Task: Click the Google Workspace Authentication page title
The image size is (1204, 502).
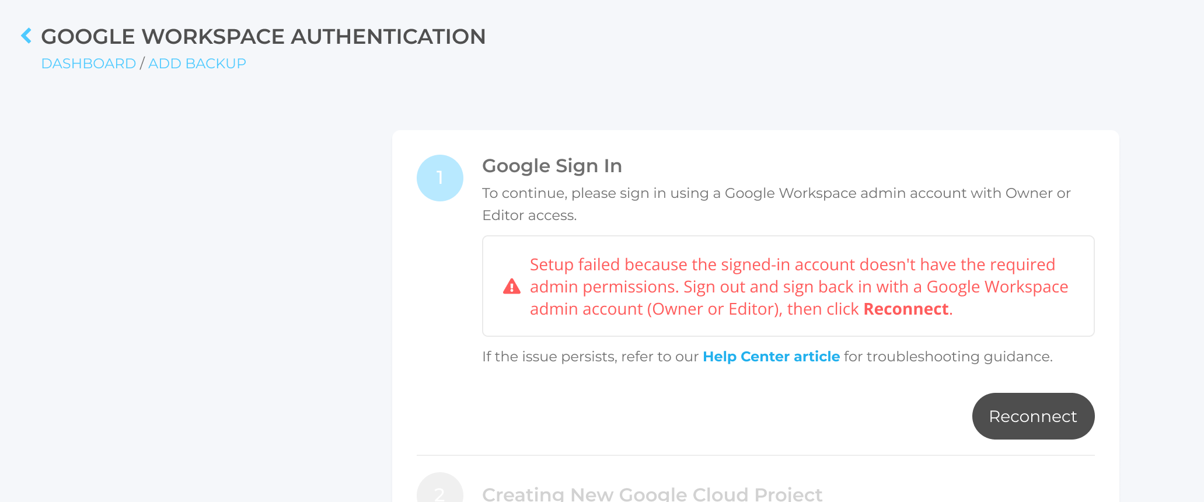Action: [x=263, y=36]
